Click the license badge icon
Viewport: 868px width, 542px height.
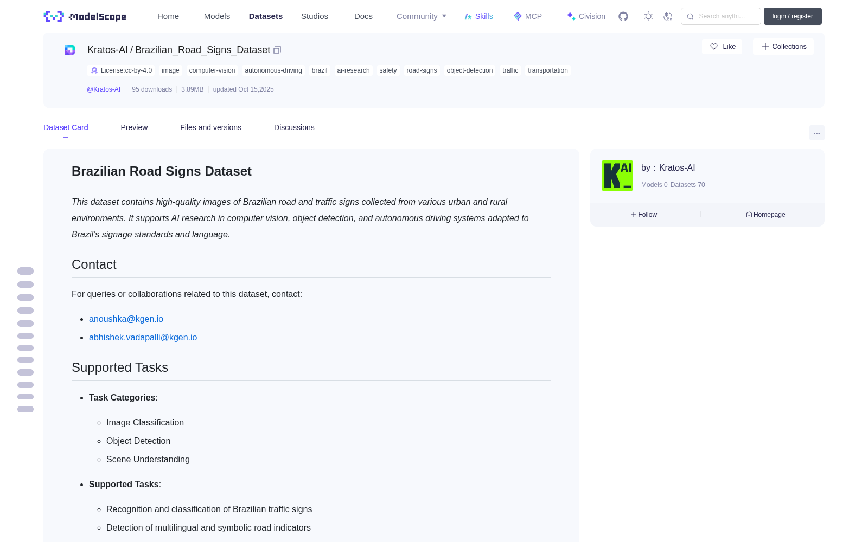(x=94, y=70)
